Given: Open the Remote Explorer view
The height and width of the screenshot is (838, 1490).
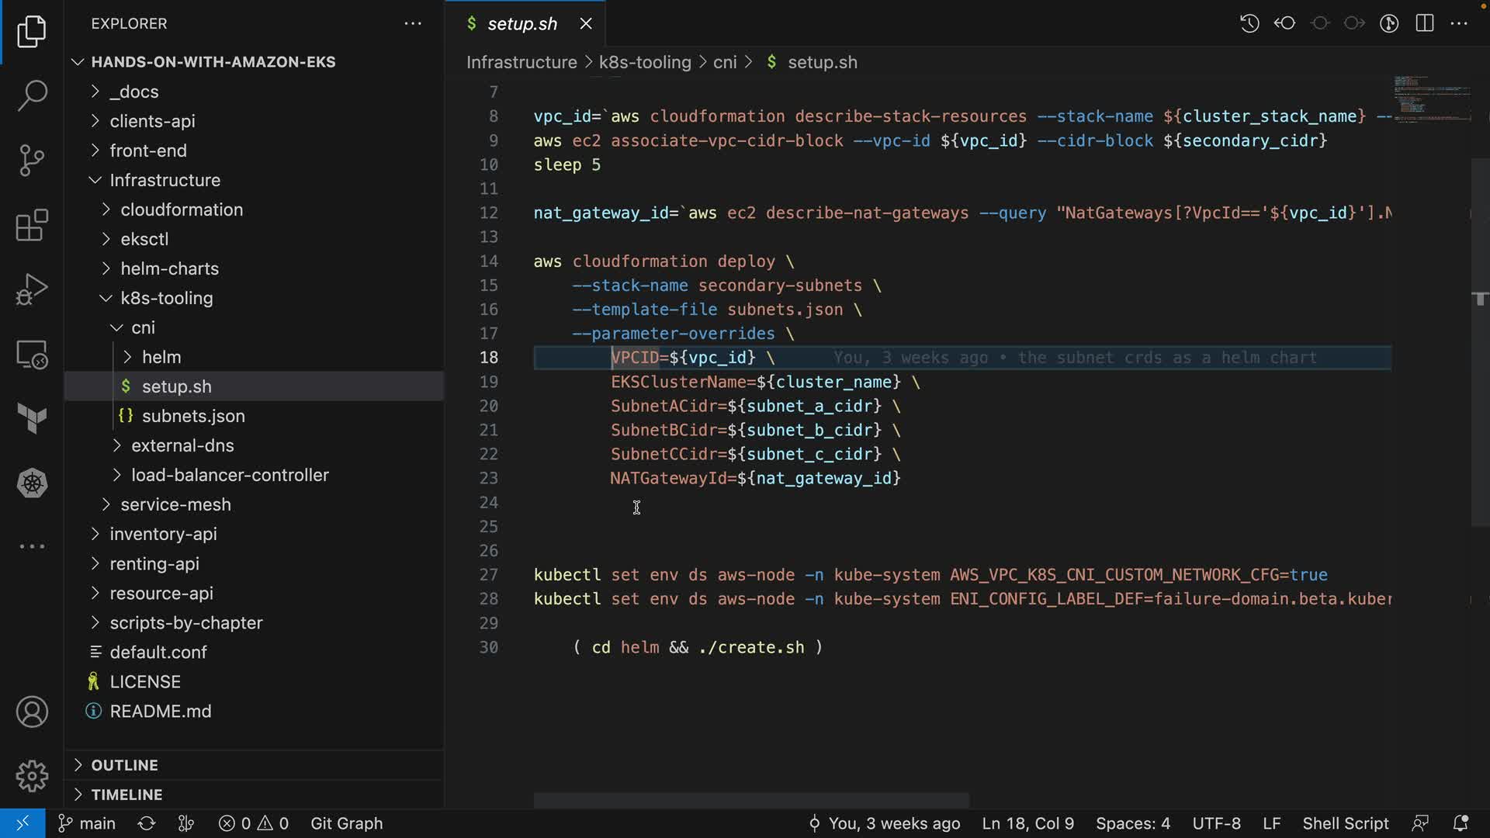Looking at the screenshot, I should coord(32,355).
